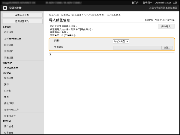Click the settings gear icon in header

click(5, 8)
